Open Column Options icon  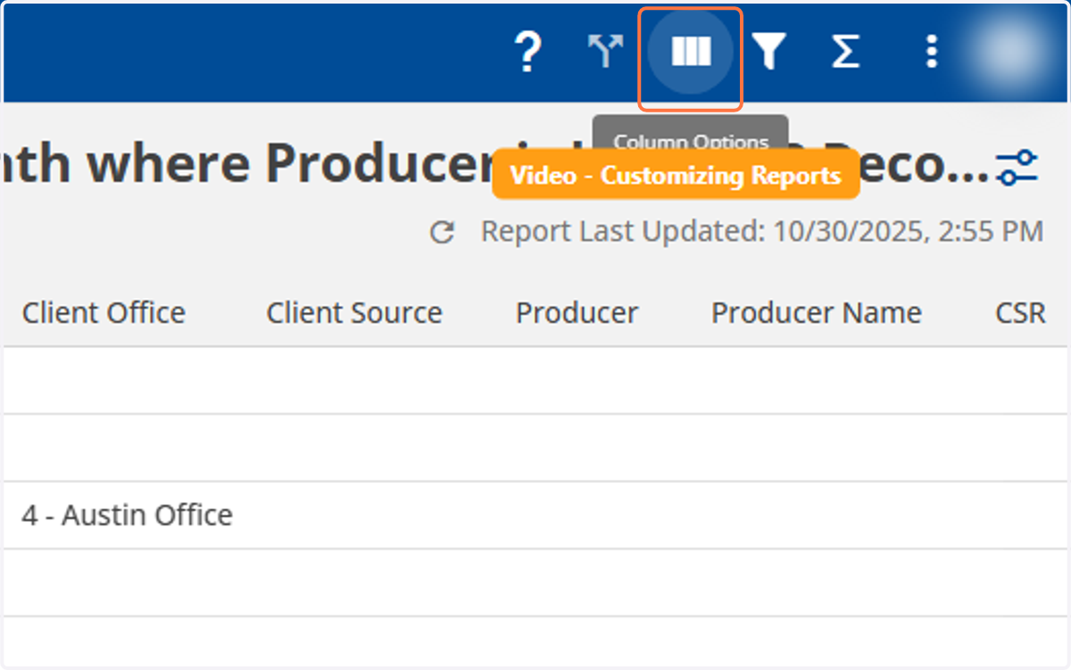pyautogui.click(x=691, y=52)
